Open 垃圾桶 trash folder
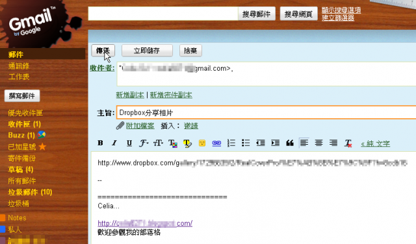 point(18,204)
